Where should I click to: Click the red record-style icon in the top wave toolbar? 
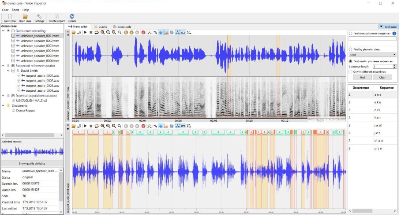click(x=143, y=33)
